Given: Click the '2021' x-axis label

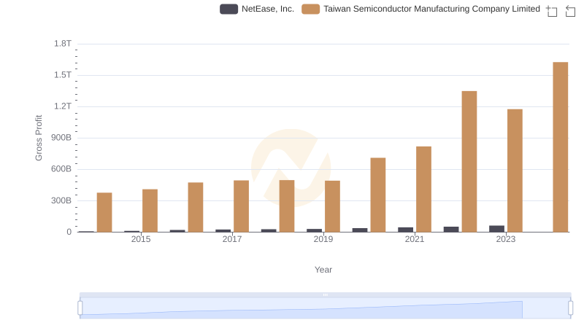Looking at the screenshot, I should (415, 239).
